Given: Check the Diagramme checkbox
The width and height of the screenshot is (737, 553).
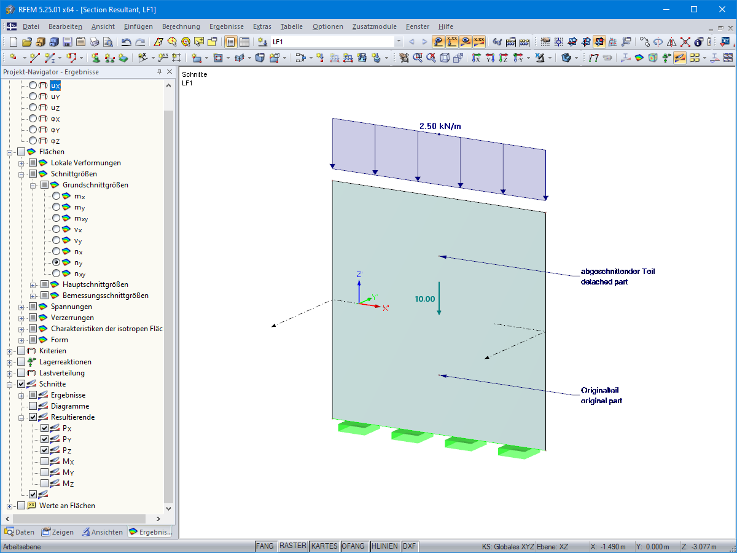Looking at the screenshot, I should [33, 406].
